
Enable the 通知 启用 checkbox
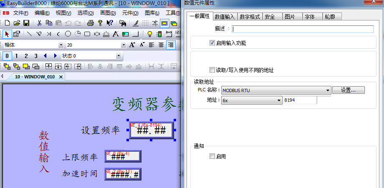pos(212,156)
